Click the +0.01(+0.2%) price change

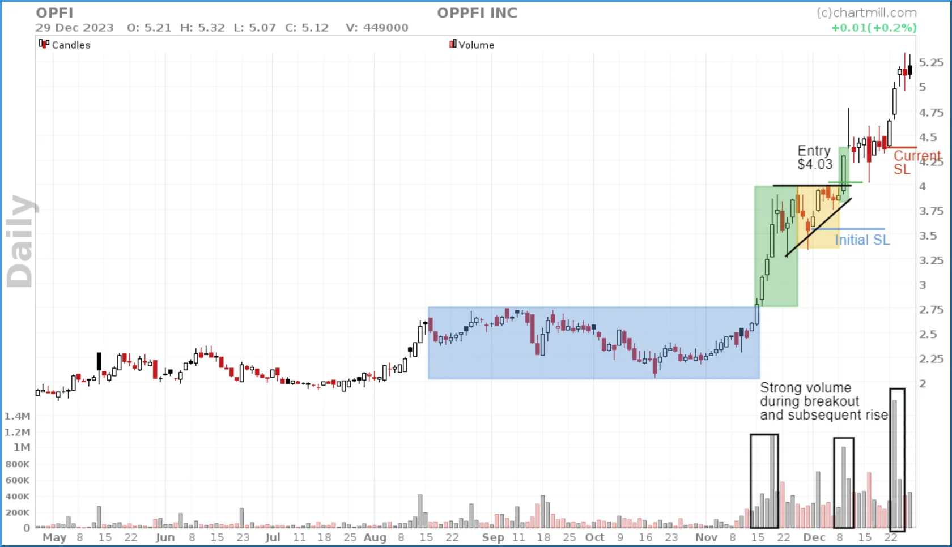pos(874,28)
